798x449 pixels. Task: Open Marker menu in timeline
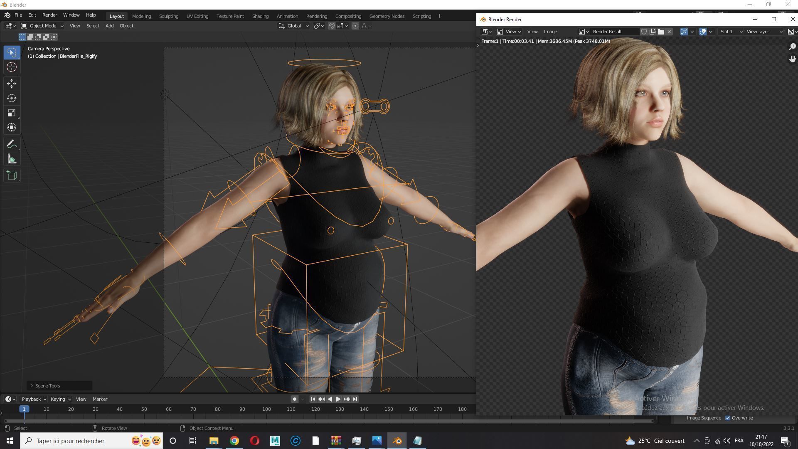click(x=100, y=399)
